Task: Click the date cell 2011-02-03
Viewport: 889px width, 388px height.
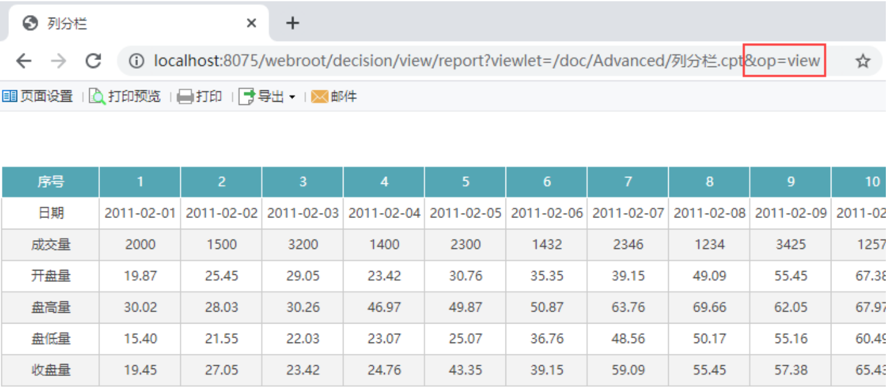Action: click(x=303, y=213)
